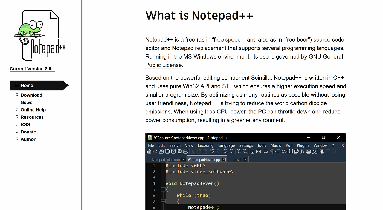Open the Document List toolbar icon
This screenshot has height=210, width=383.
pyautogui.click(x=296, y=151)
